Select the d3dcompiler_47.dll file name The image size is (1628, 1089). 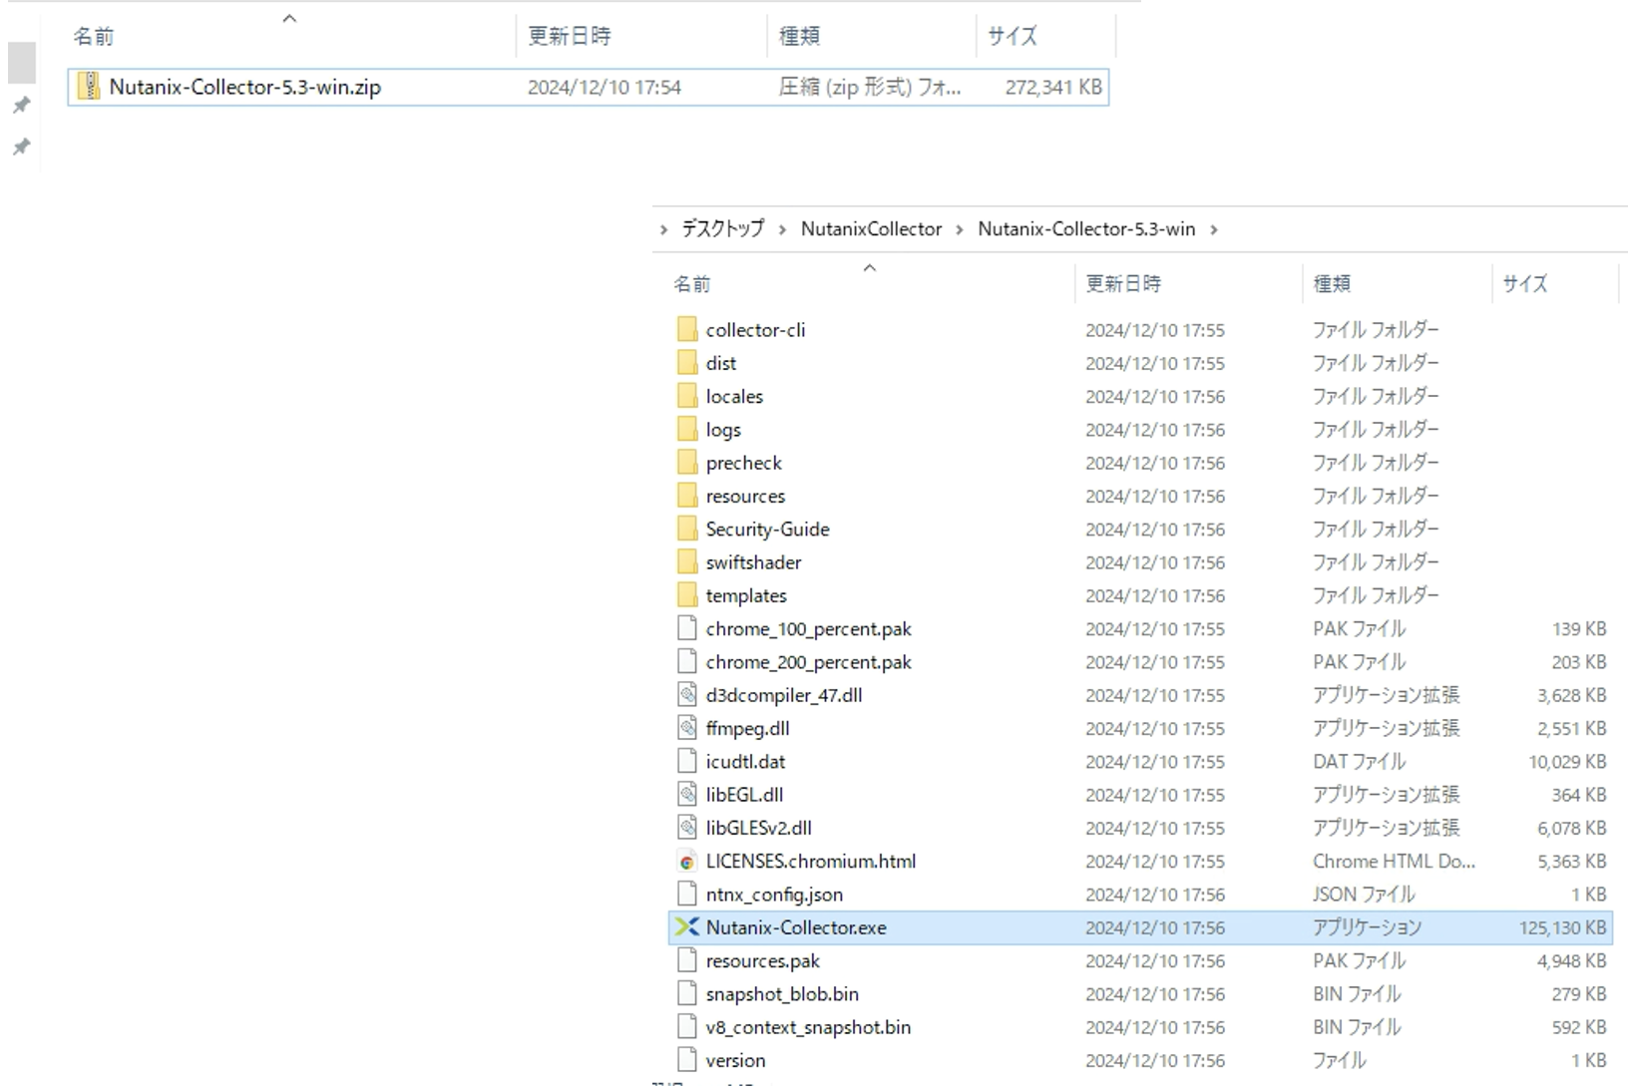tap(784, 695)
